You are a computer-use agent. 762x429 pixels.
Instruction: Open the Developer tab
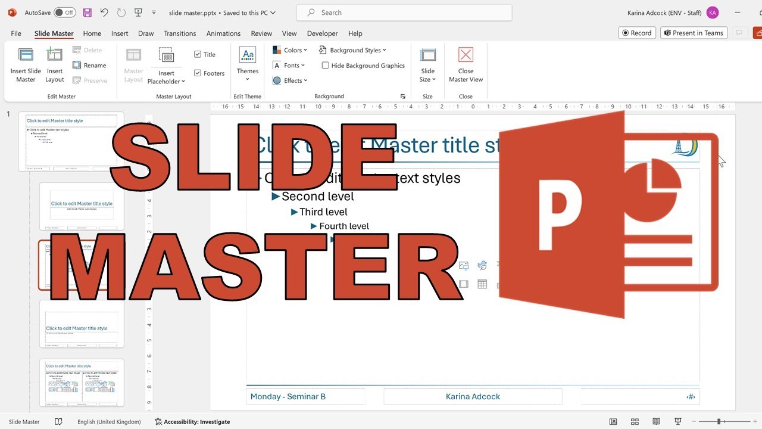322,33
